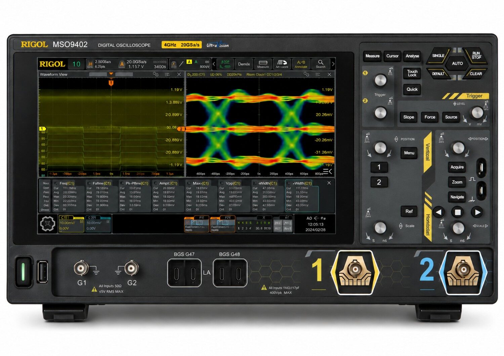Push the trigger Force button
504x356 pixels.
(430, 117)
